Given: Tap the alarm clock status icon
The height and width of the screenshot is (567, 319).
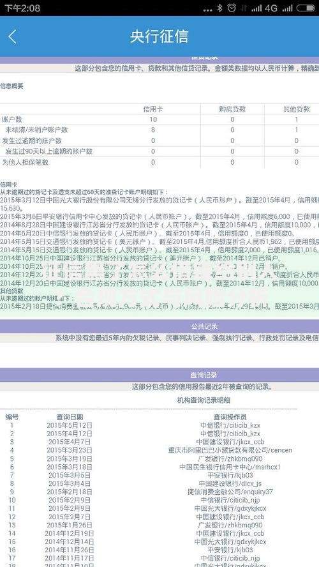Looking at the screenshot, I should [x=232, y=8].
